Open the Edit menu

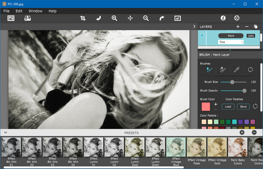(x=19, y=11)
